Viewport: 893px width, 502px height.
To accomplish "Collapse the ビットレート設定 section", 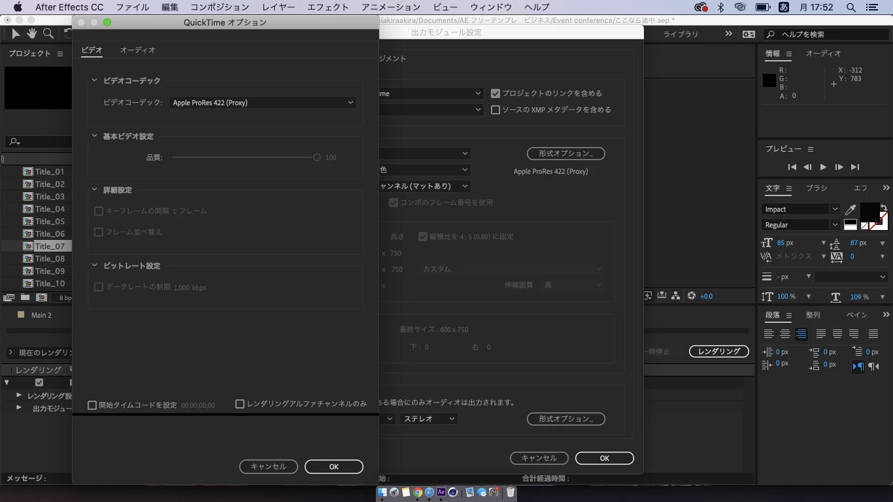I will point(95,265).
